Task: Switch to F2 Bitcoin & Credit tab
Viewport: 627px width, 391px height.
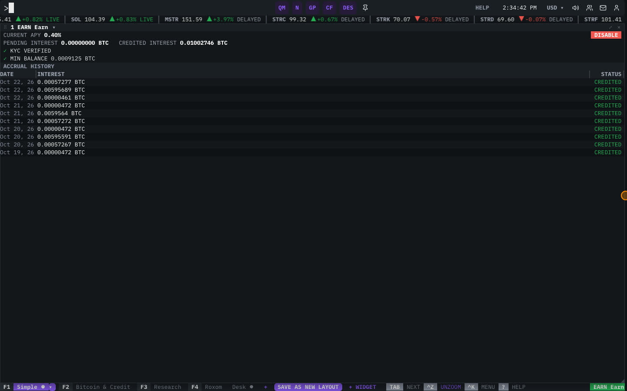Action: 96,387
